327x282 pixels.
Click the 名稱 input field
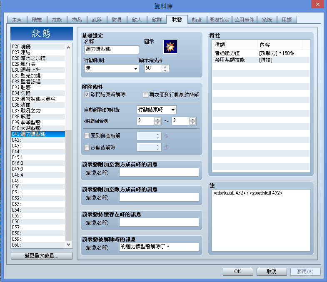[x=112, y=50]
